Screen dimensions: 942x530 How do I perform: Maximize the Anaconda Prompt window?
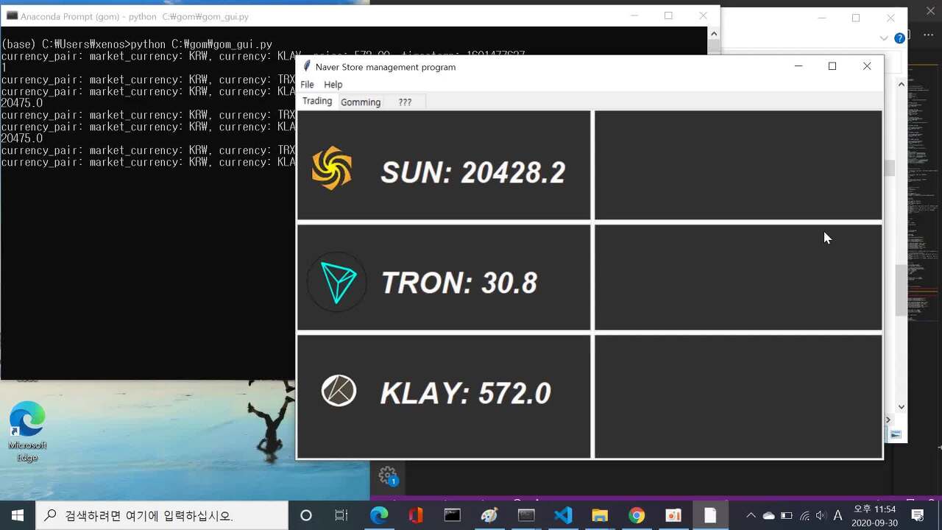coord(668,15)
